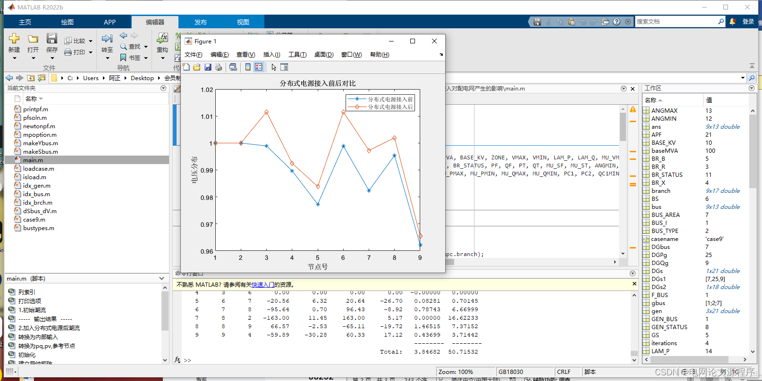
Task: Select case9.m in current folder
Action: 34,220
